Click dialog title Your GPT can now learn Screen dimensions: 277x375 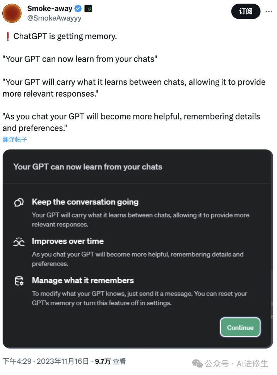coord(88,167)
